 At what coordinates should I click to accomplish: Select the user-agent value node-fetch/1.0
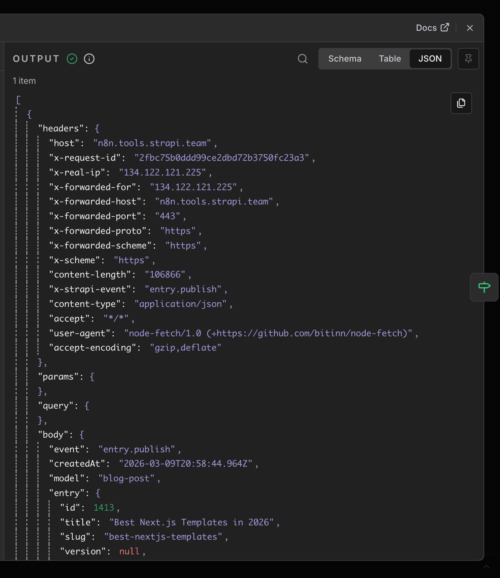point(268,333)
